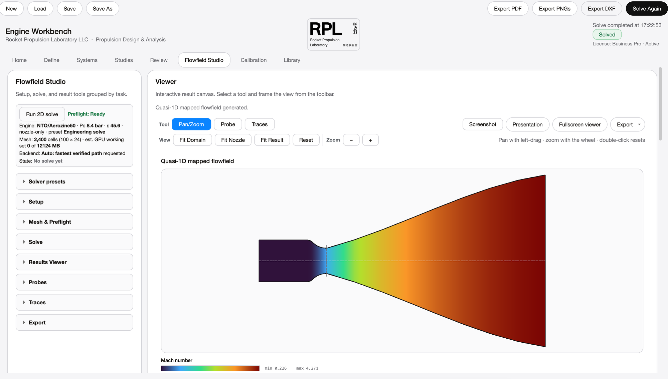Click the New button
Screen dimensions: 668x379
click(x=11, y=9)
